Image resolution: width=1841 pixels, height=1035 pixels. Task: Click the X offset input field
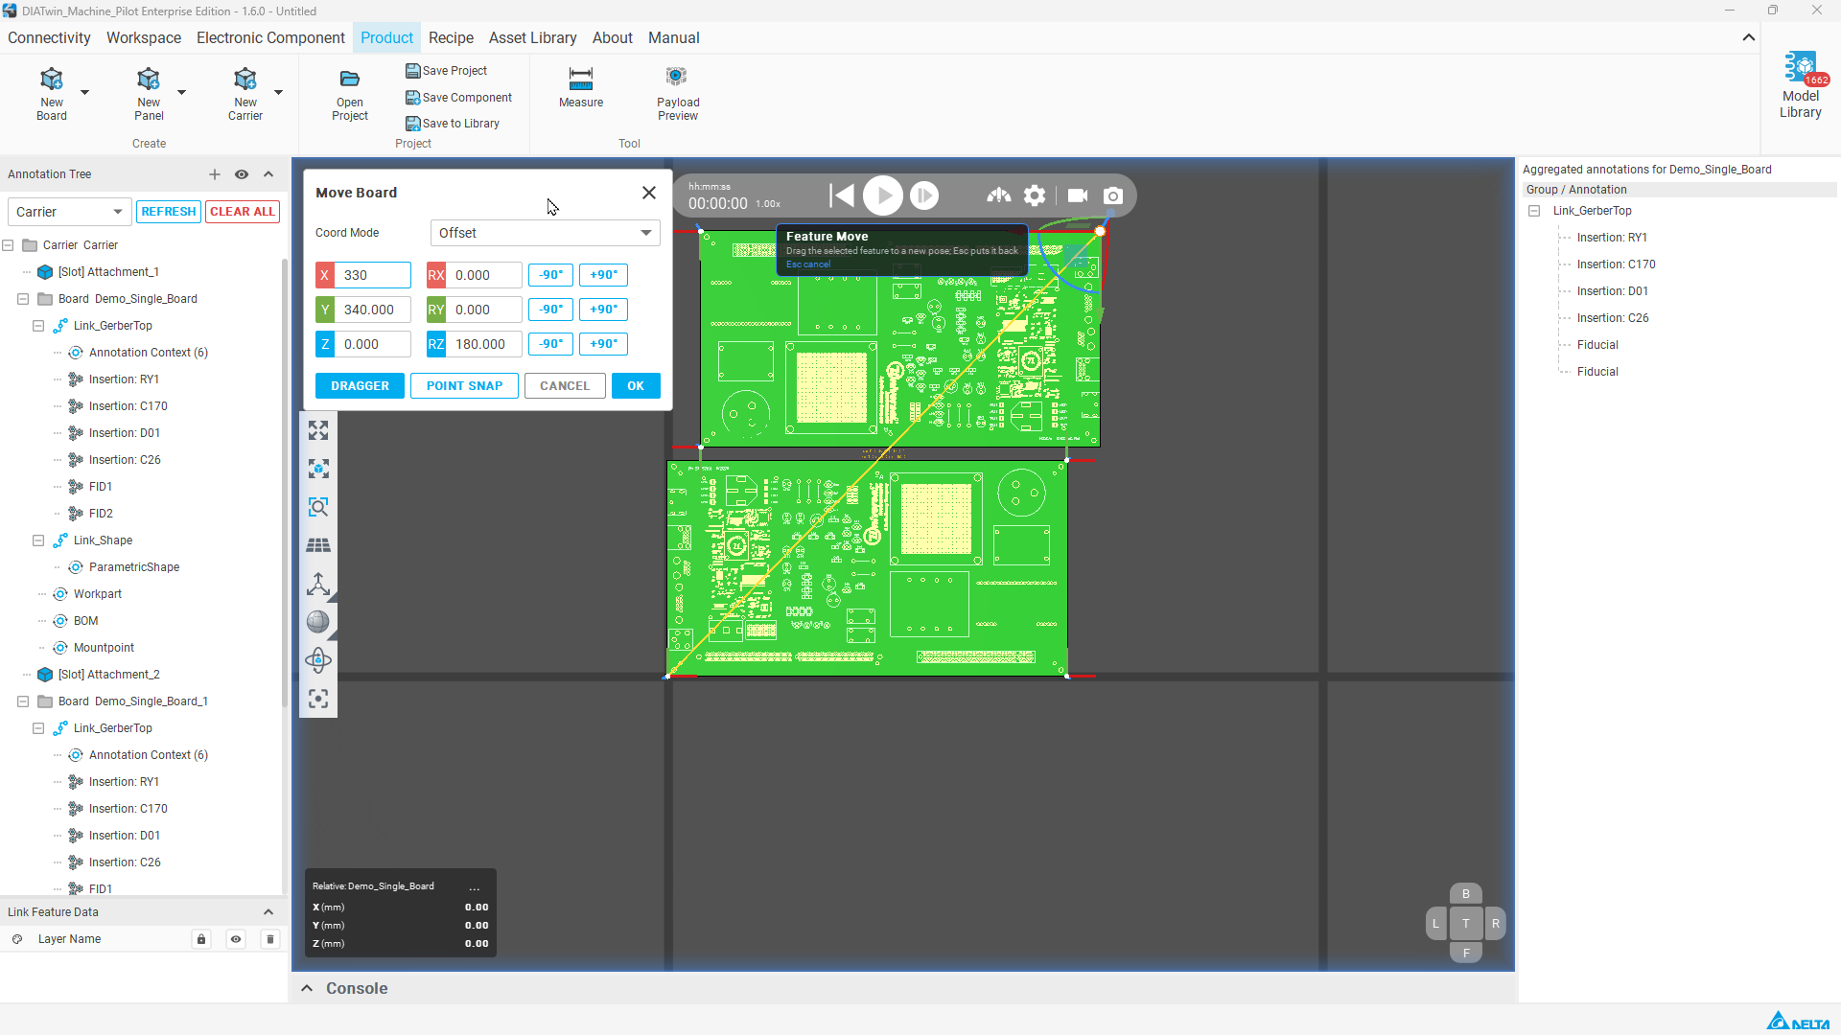click(x=373, y=275)
